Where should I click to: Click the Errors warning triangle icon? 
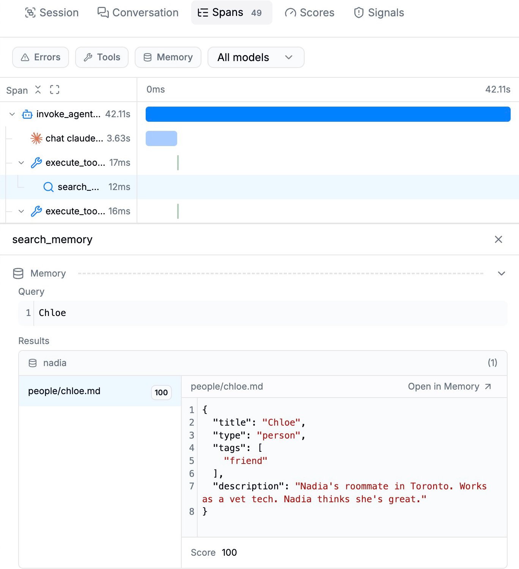point(25,57)
